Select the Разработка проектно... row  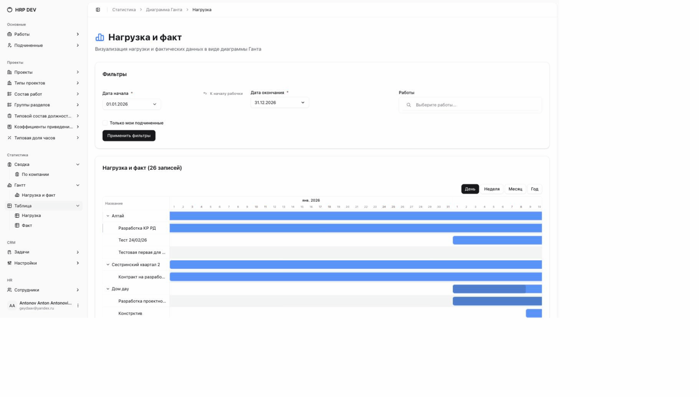point(142,301)
